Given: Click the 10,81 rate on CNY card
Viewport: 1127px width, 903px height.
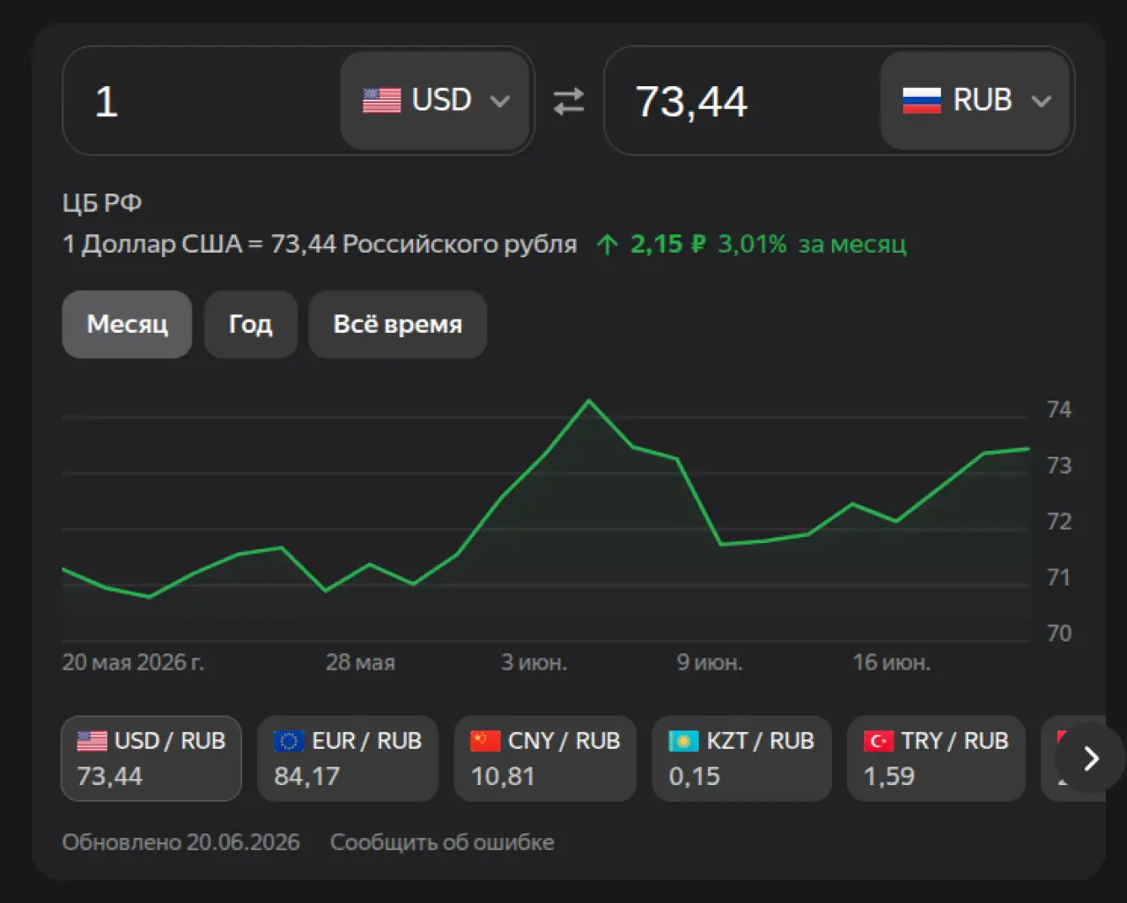Looking at the screenshot, I should [x=502, y=776].
